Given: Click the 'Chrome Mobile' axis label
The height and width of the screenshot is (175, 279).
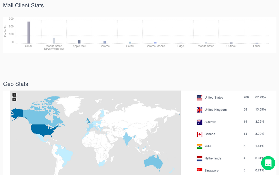Looking at the screenshot, I should pos(155,46).
